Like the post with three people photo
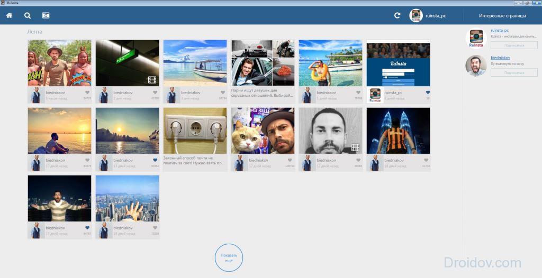The height and width of the screenshot is (278, 542). (87, 92)
